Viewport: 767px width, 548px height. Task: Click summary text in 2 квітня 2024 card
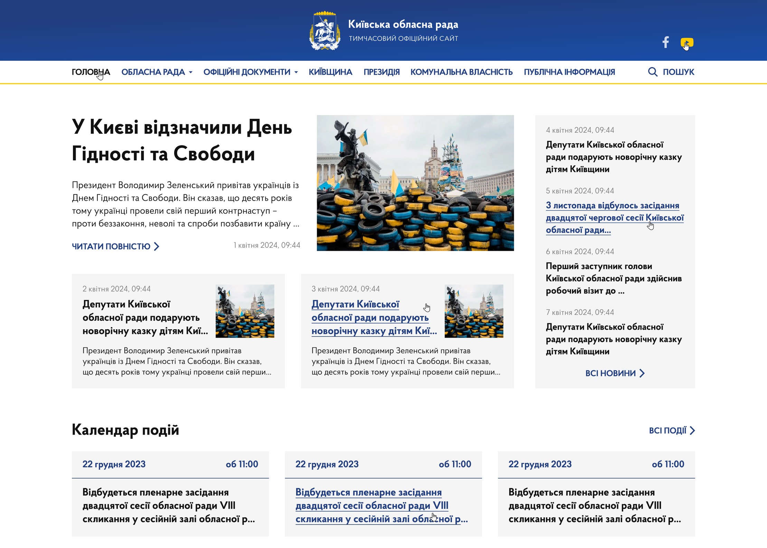pos(177,361)
